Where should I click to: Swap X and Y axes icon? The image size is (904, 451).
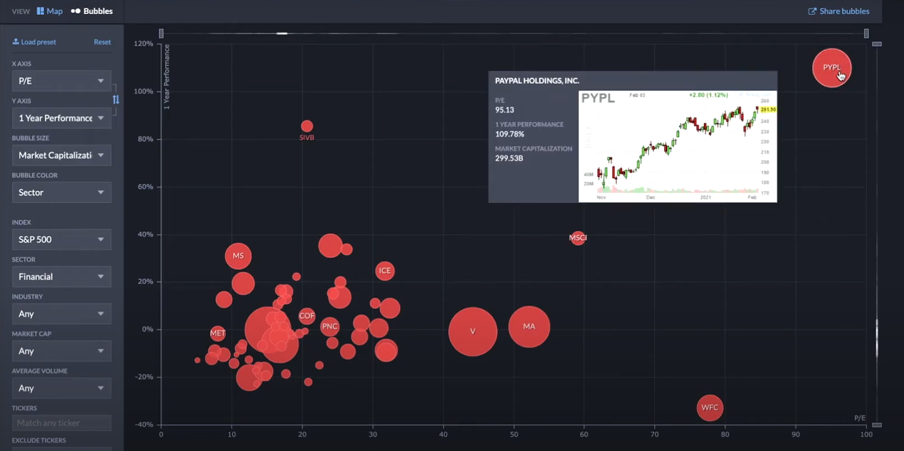pos(116,99)
